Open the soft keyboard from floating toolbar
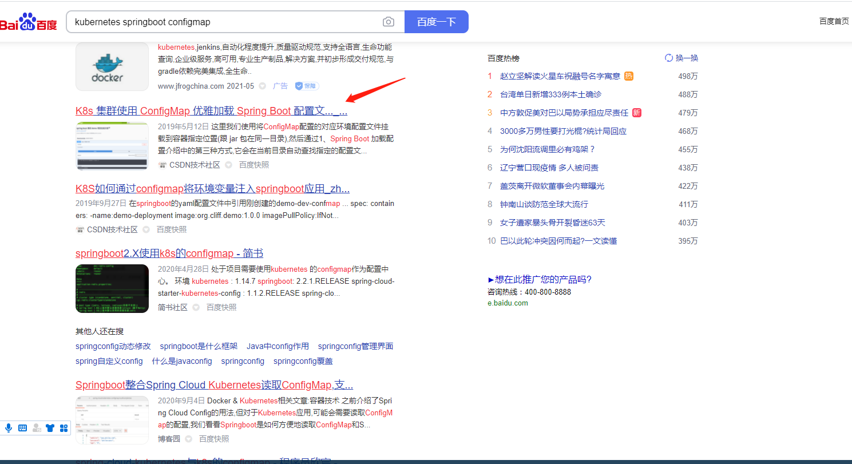The width and height of the screenshot is (852, 464). (x=22, y=427)
